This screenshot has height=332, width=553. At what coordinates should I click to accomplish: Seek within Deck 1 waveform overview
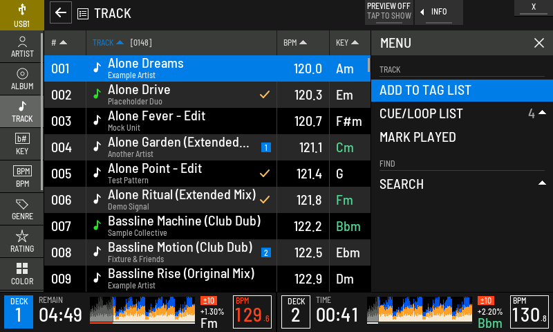pyautogui.click(x=142, y=310)
